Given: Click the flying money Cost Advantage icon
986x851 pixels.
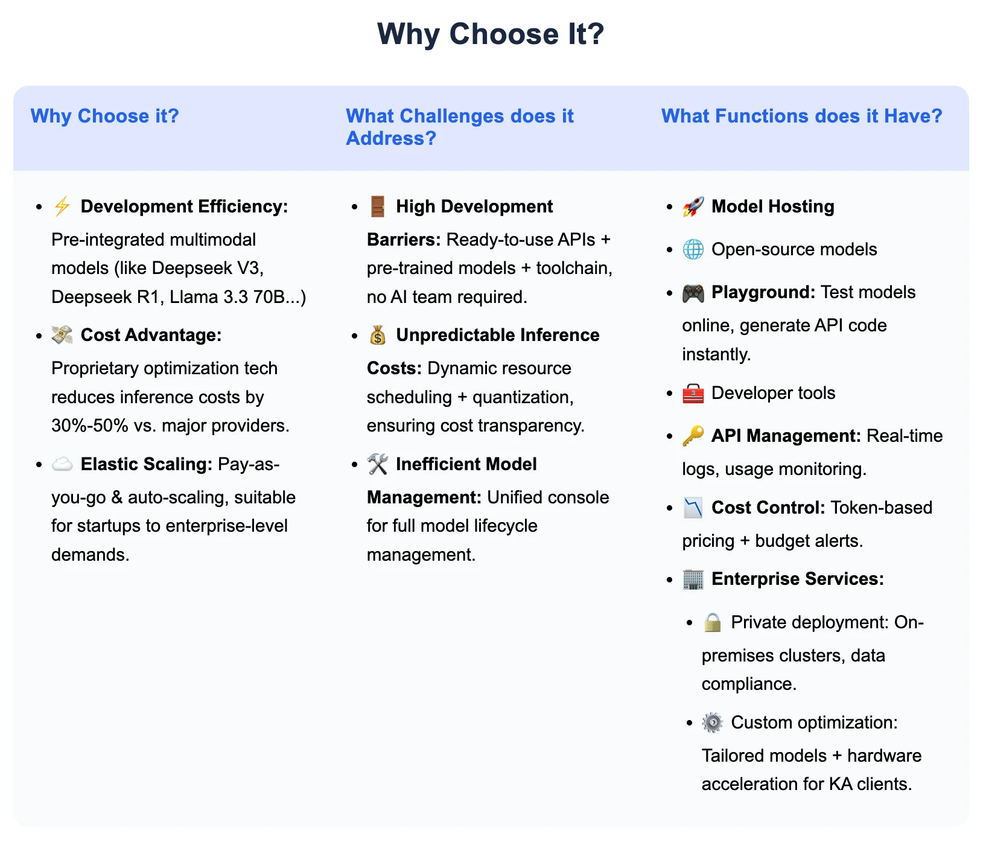Looking at the screenshot, I should pos(62,335).
